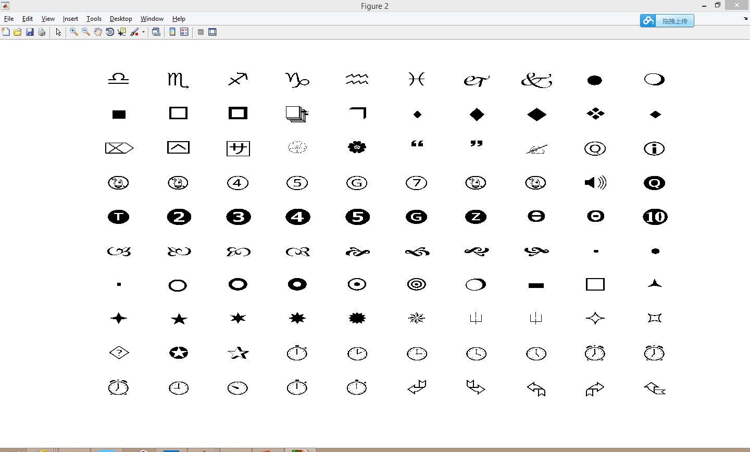Screen dimensions: 750x452
Task: Click the Show Plot Tools button
Action: point(213,32)
